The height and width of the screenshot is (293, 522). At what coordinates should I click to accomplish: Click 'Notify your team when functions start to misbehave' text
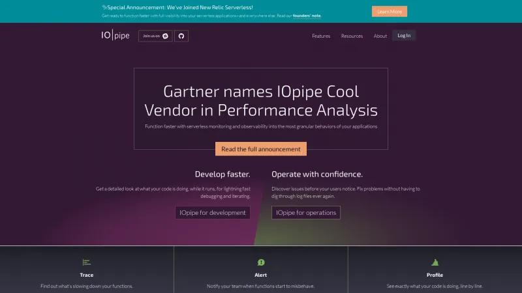(260, 286)
